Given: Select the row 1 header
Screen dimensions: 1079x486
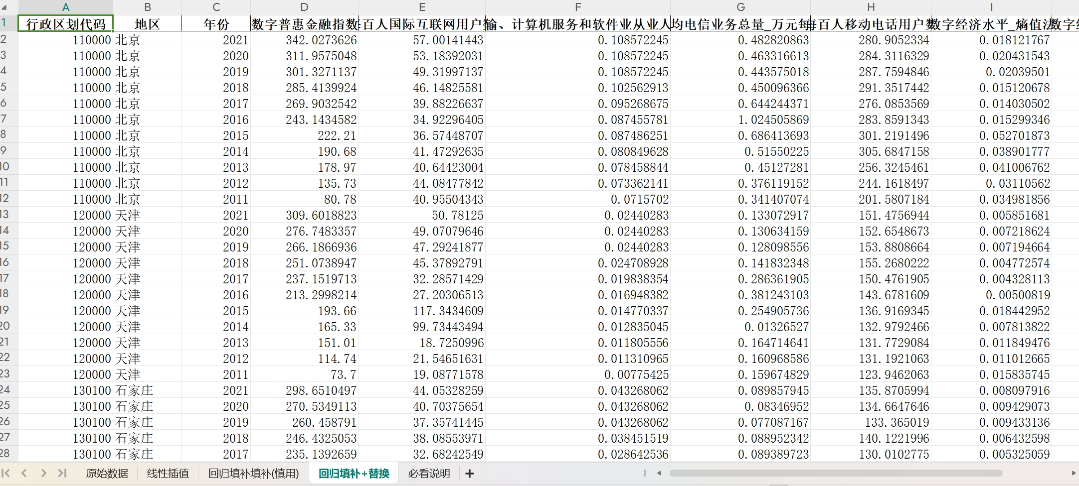Looking at the screenshot, I should 8,23.
